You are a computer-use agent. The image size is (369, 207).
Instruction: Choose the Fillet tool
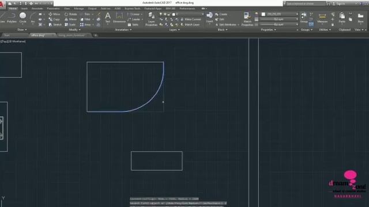85,20
